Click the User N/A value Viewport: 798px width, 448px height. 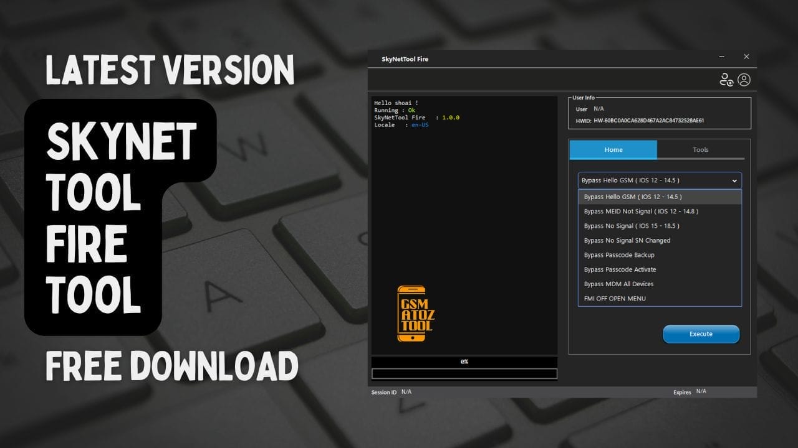598,109
